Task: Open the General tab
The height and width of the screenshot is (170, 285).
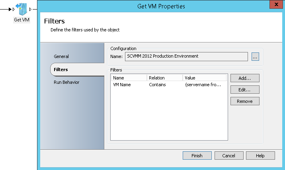Action: (x=61, y=56)
